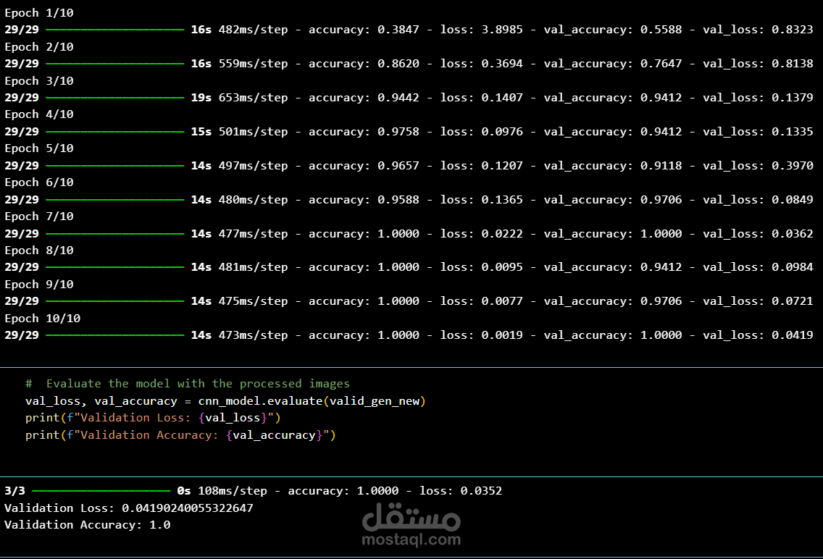The height and width of the screenshot is (559, 823).
Task: Click the val_loss value 0.3970
Action: pyautogui.click(x=793, y=166)
